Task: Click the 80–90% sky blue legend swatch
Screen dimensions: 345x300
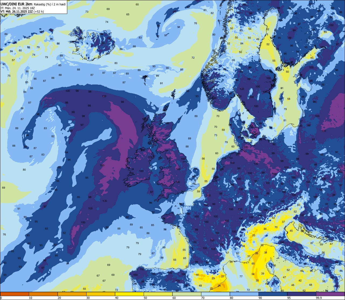Action: click(244, 294)
